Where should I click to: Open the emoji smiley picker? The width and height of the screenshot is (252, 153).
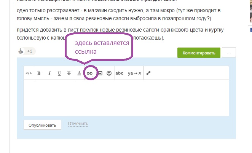[x=109, y=73]
